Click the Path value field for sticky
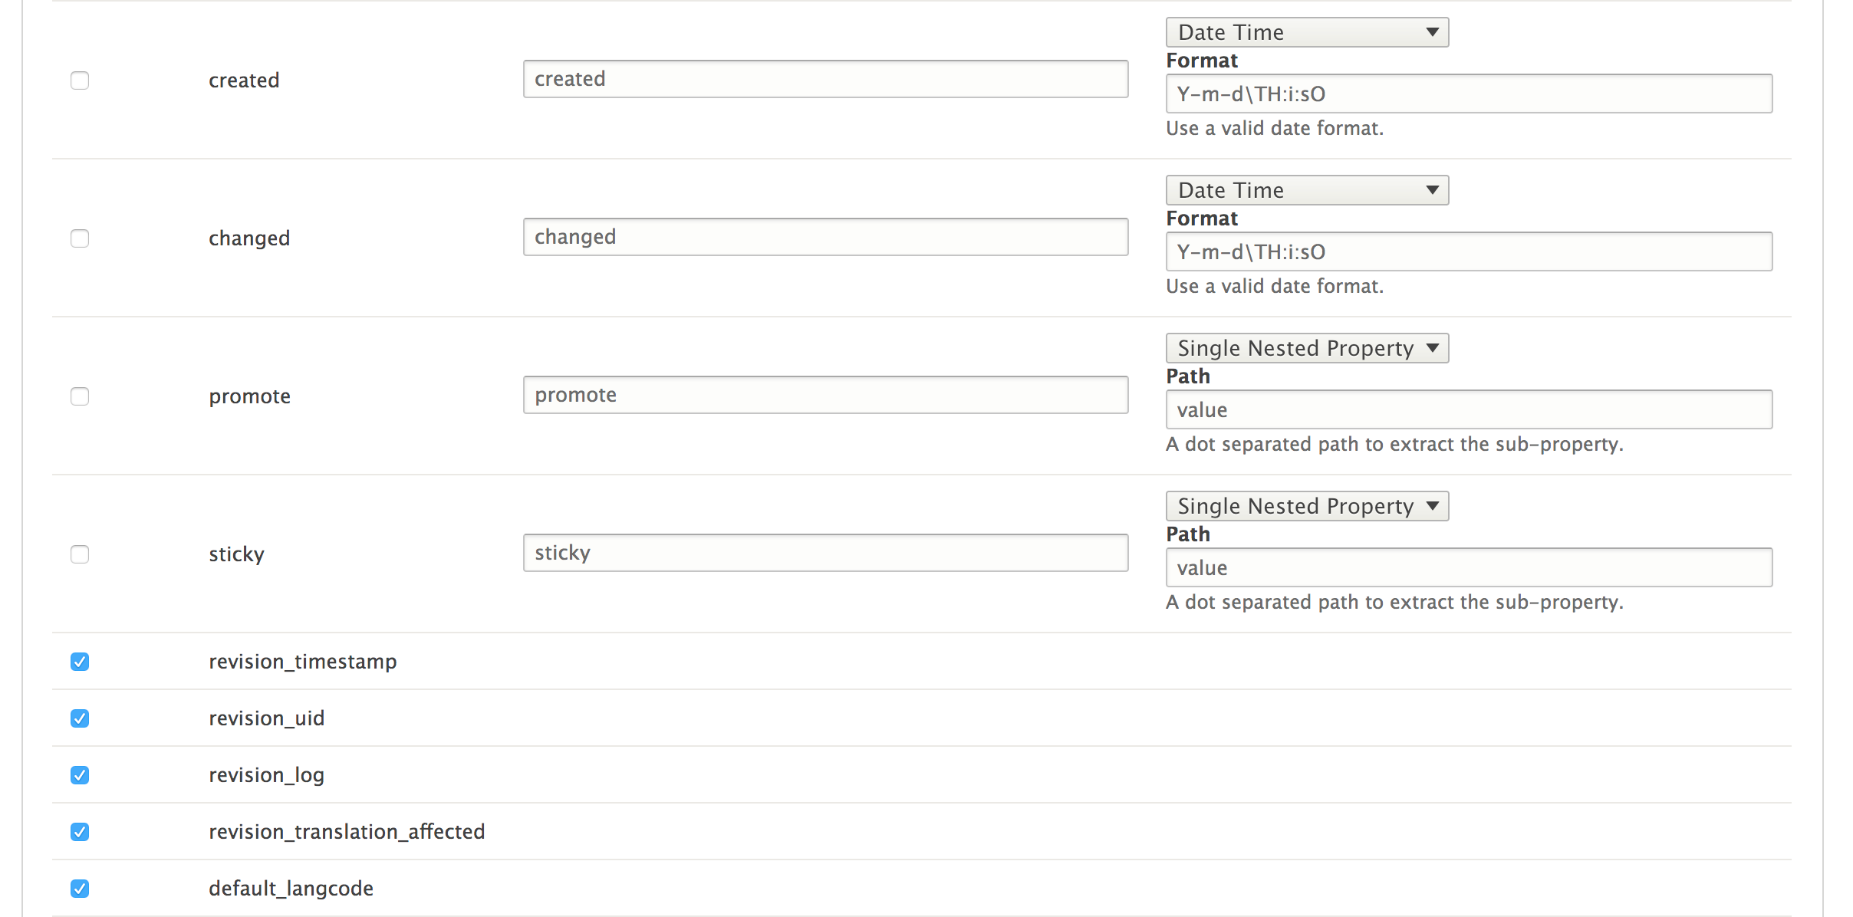Viewport: 1853px width, 917px height. (x=1469, y=567)
